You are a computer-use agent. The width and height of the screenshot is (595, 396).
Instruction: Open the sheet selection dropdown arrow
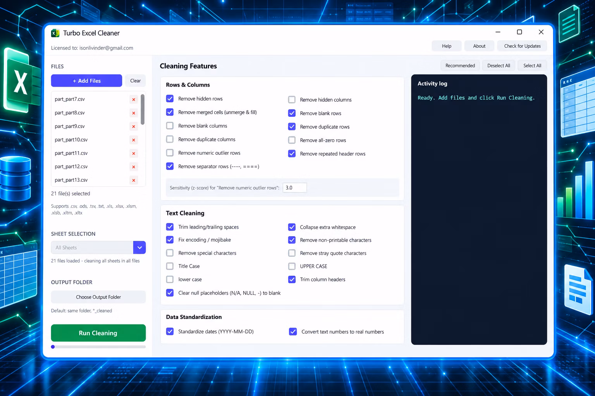(x=139, y=247)
